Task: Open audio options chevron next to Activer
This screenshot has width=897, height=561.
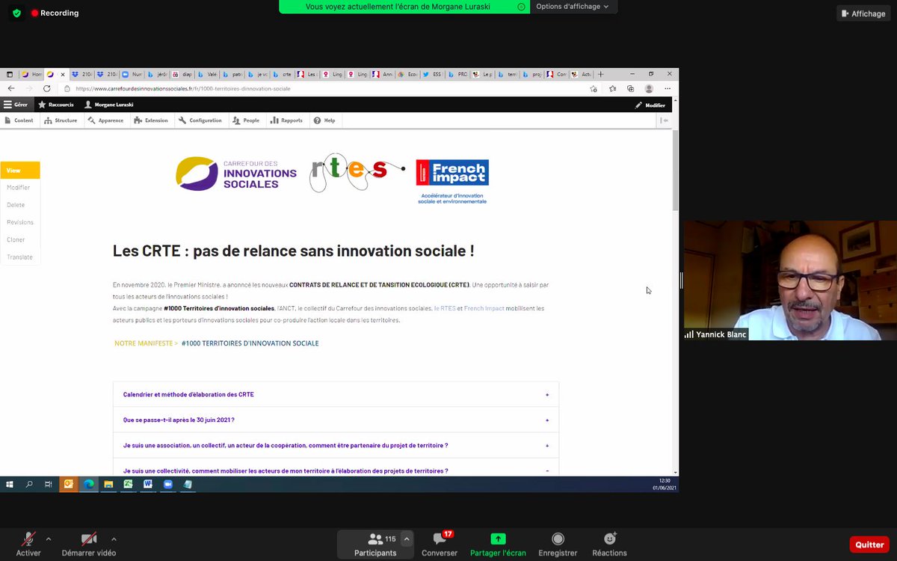Action: click(x=49, y=539)
